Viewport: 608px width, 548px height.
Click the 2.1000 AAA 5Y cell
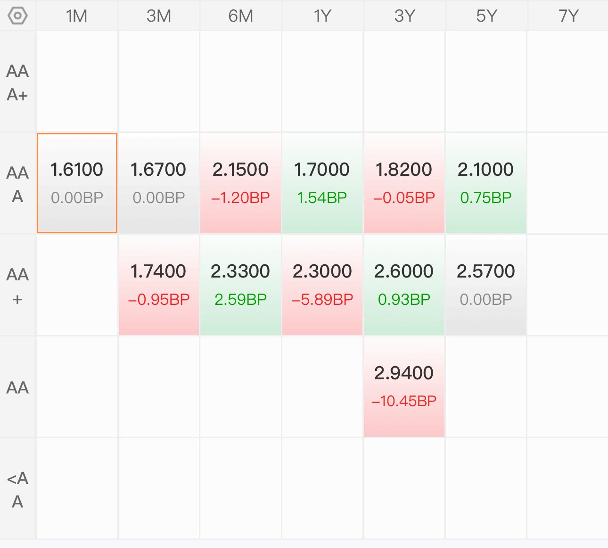tap(485, 183)
